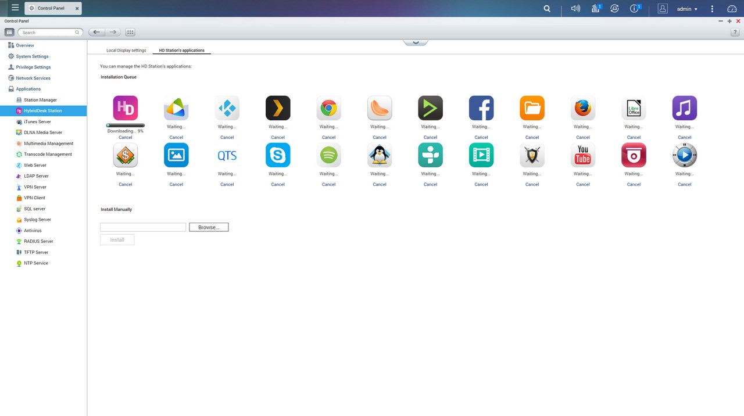Open SQL server in the sidebar
The width and height of the screenshot is (744, 416).
(34, 209)
